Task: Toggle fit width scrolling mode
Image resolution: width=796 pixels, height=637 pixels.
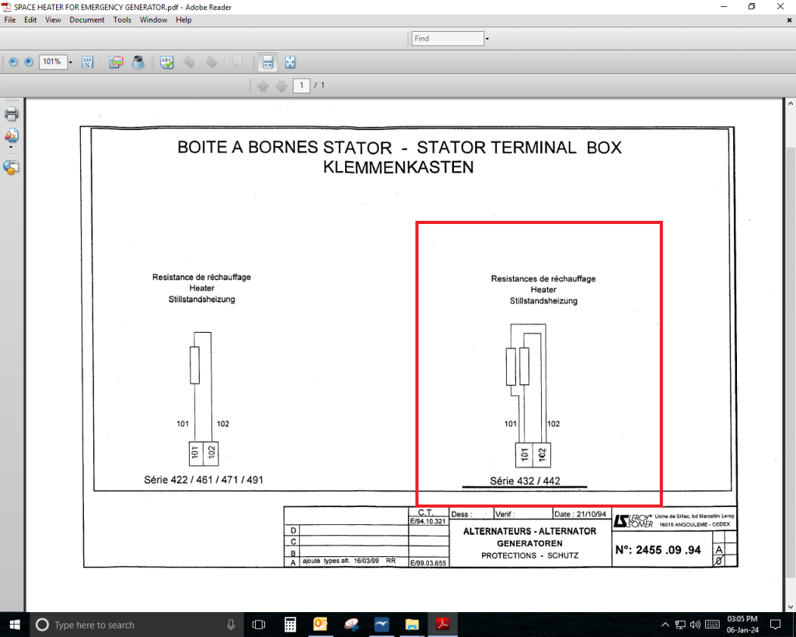Action: pos(267,62)
